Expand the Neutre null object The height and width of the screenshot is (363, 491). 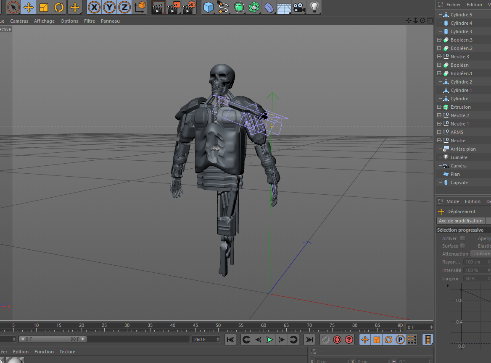click(x=439, y=141)
